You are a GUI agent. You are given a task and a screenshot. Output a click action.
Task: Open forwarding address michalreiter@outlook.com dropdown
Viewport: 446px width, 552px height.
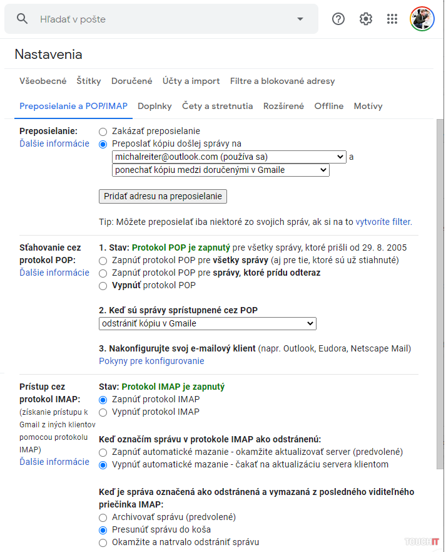pyautogui.click(x=229, y=157)
